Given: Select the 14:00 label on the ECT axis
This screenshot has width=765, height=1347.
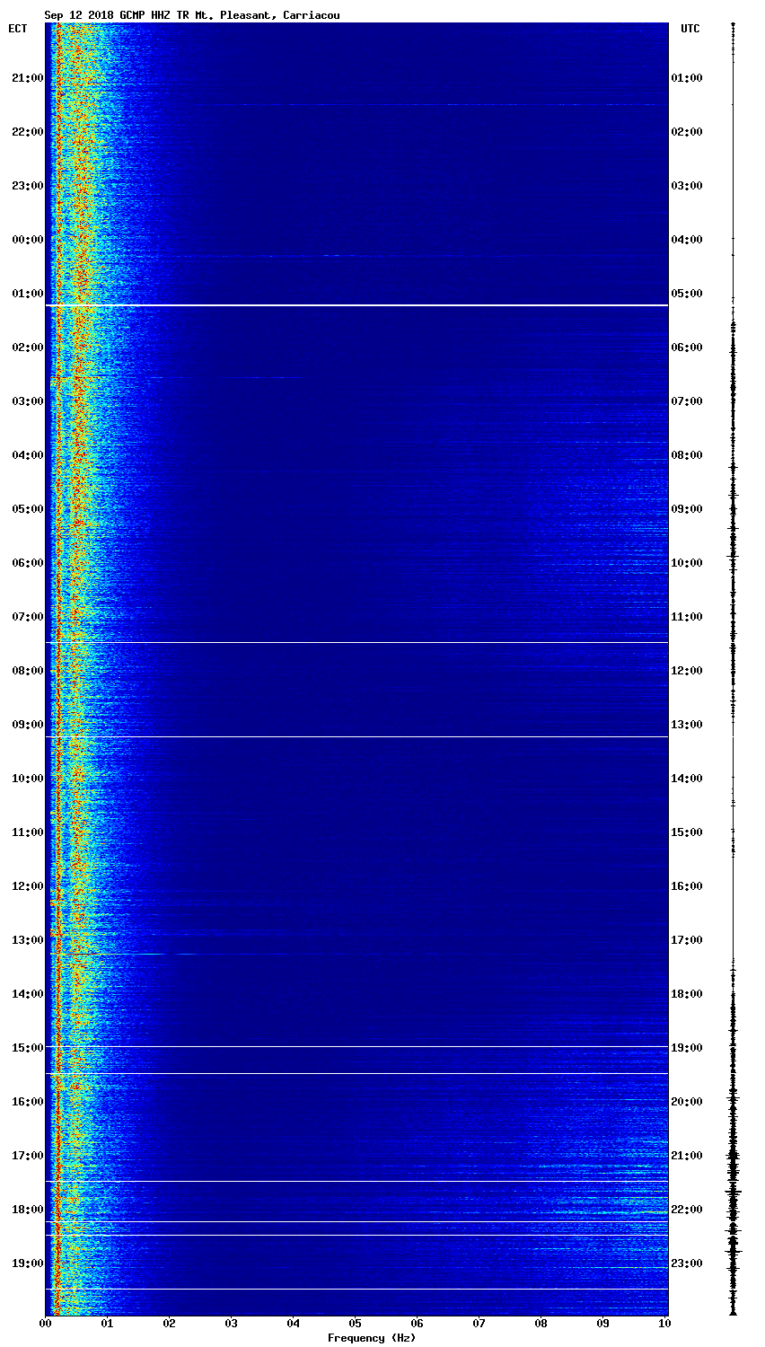Looking at the screenshot, I should coord(27,994).
